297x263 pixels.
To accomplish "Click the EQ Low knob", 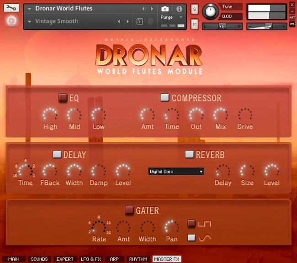I will [x=99, y=115].
